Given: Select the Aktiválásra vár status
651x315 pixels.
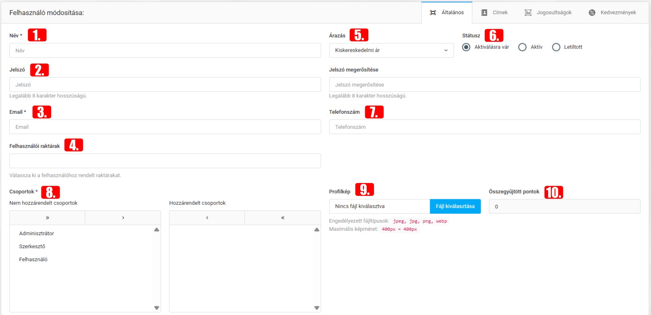Looking at the screenshot, I should coord(466,47).
